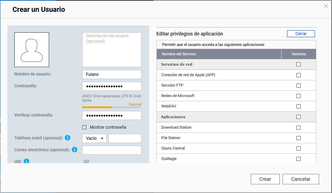Click the Cerrar button in privileges panel
332x193 pixels.
click(301, 34)
